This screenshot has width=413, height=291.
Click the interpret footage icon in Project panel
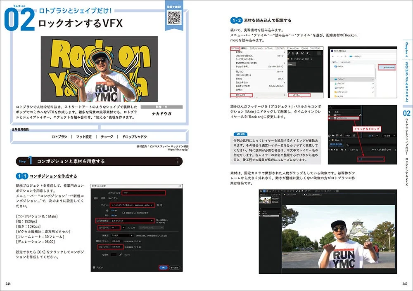pyautogui.click(x=329, y=136)
